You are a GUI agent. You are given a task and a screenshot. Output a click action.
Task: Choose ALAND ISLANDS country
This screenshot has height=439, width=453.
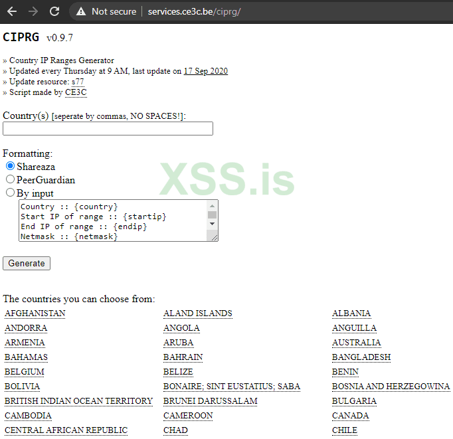pyautogui.click(x=198, y=313)
